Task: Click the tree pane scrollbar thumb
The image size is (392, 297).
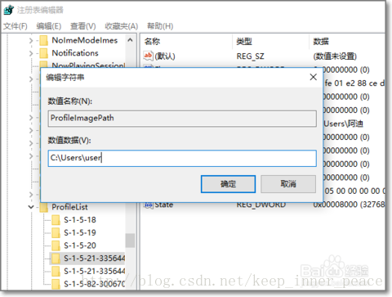Action: [x=130, y=241]
